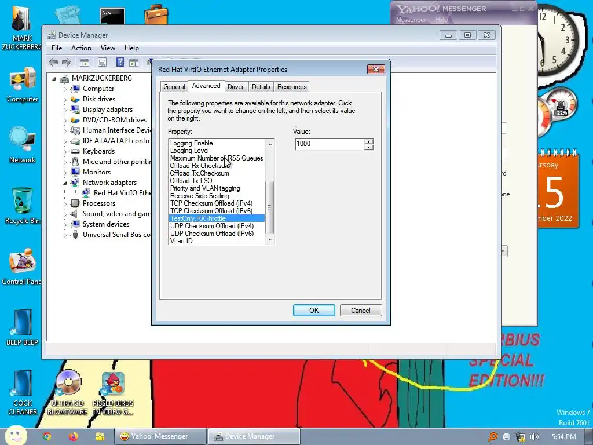Open the File menu

click(x=57, y=48)
